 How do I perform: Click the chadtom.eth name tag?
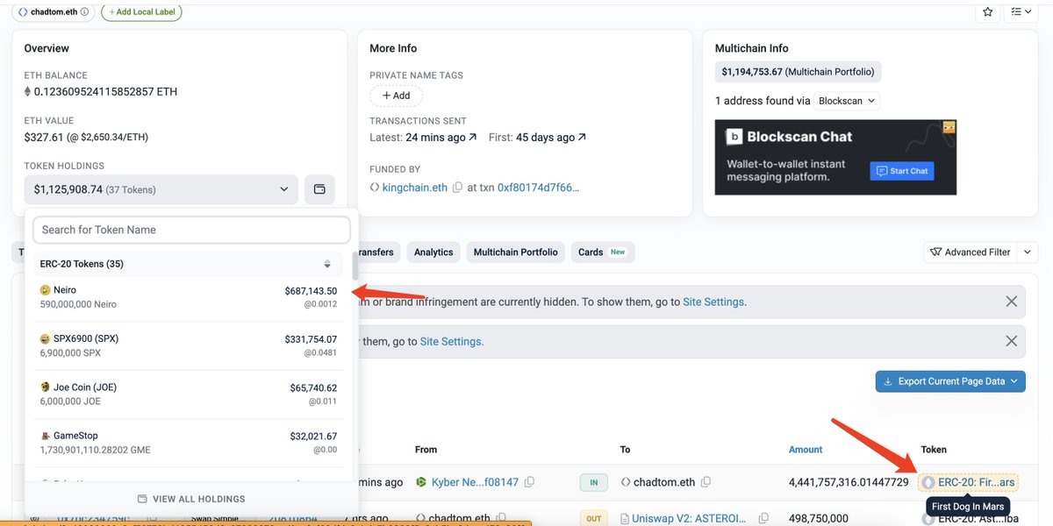54,12
